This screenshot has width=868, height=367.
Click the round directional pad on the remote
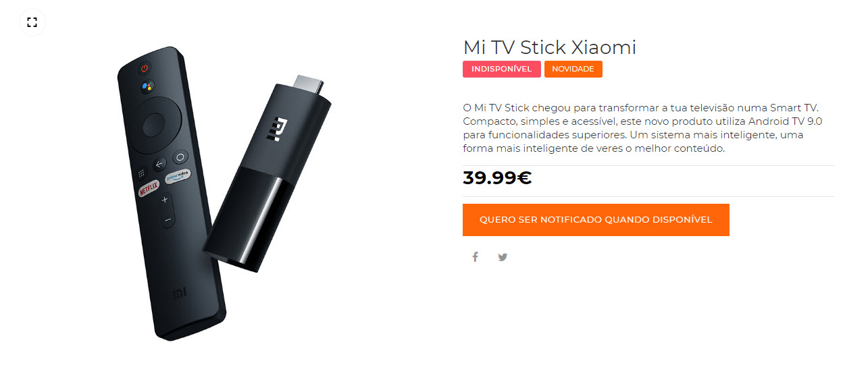pos(152,124)
